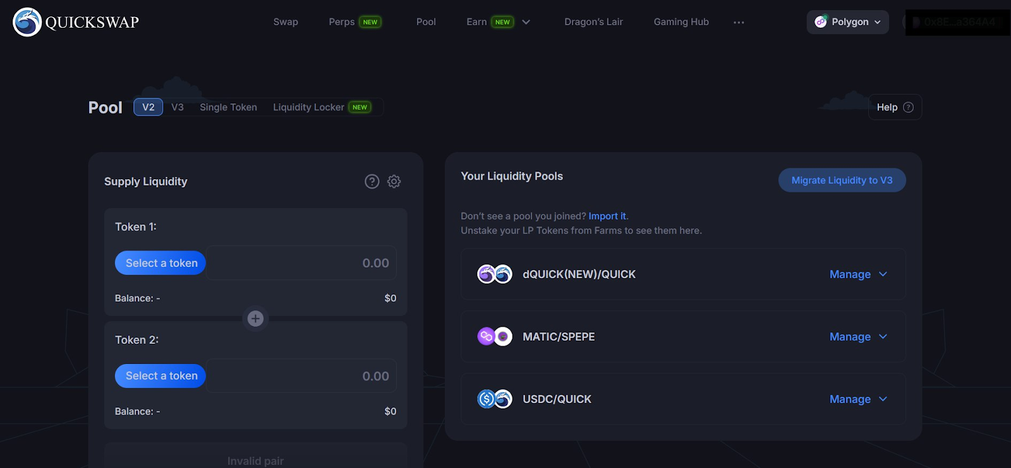The height and width of the screenshot is (468, 1011).
Task: Select a token for Token 2
Action: click(x=161, y=376)
